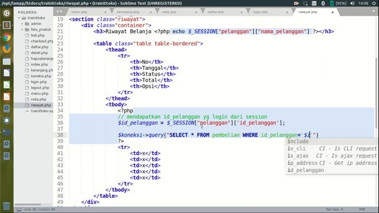The width and height of the screenshot is (379, 213).
Task: Open LibreOffice Writer from the dock
Action: point(7,73)
